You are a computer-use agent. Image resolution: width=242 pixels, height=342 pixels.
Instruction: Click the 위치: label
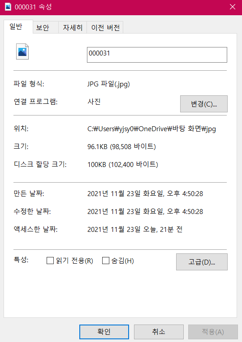pos(21,128)
